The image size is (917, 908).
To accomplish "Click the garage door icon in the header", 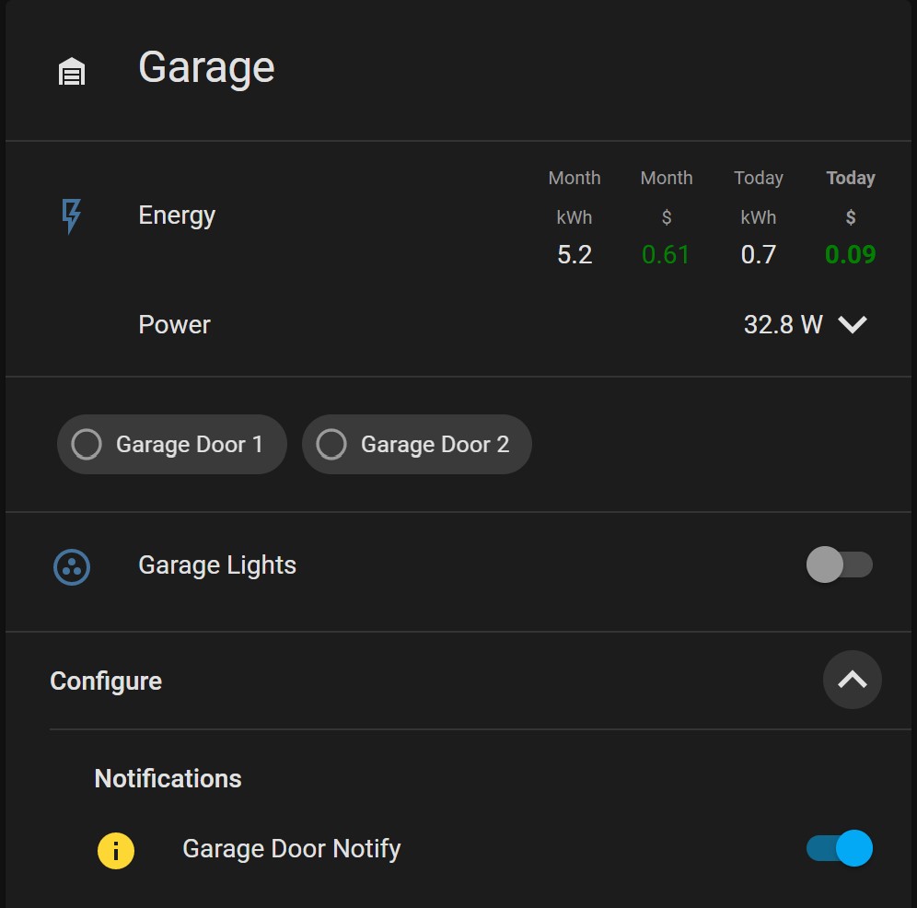I will tap(71, 69).
